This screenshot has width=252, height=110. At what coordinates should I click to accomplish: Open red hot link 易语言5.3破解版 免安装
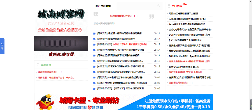point(186,72)
